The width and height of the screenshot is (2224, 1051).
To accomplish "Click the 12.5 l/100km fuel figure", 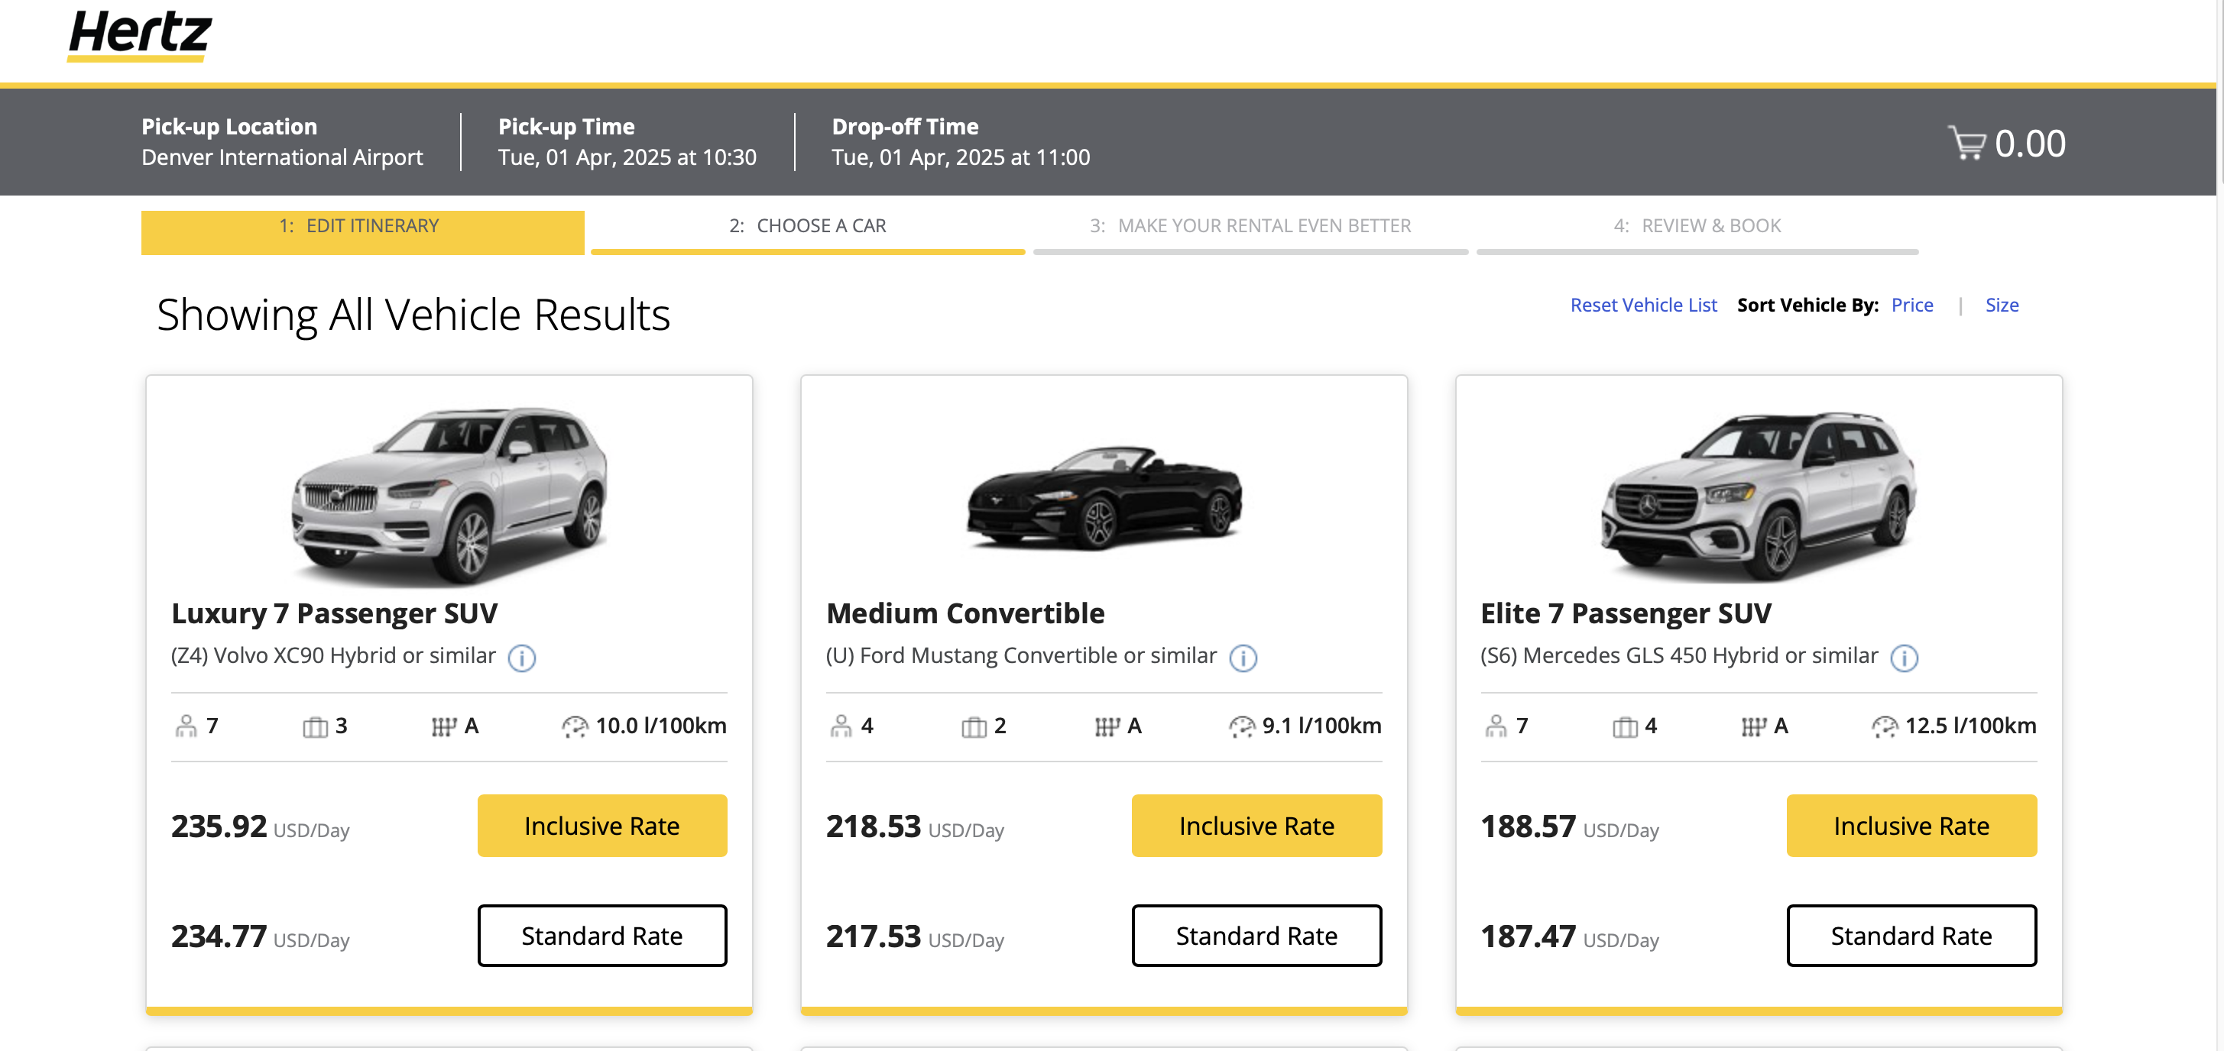I will pyautogui.click(x=1970, y=726).
